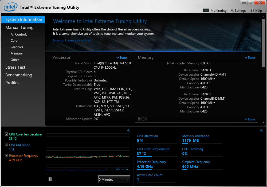The image size is (267, 187).
Task: Open the 5 Minutes time range dropdown
Action: [x=114, y=179]
